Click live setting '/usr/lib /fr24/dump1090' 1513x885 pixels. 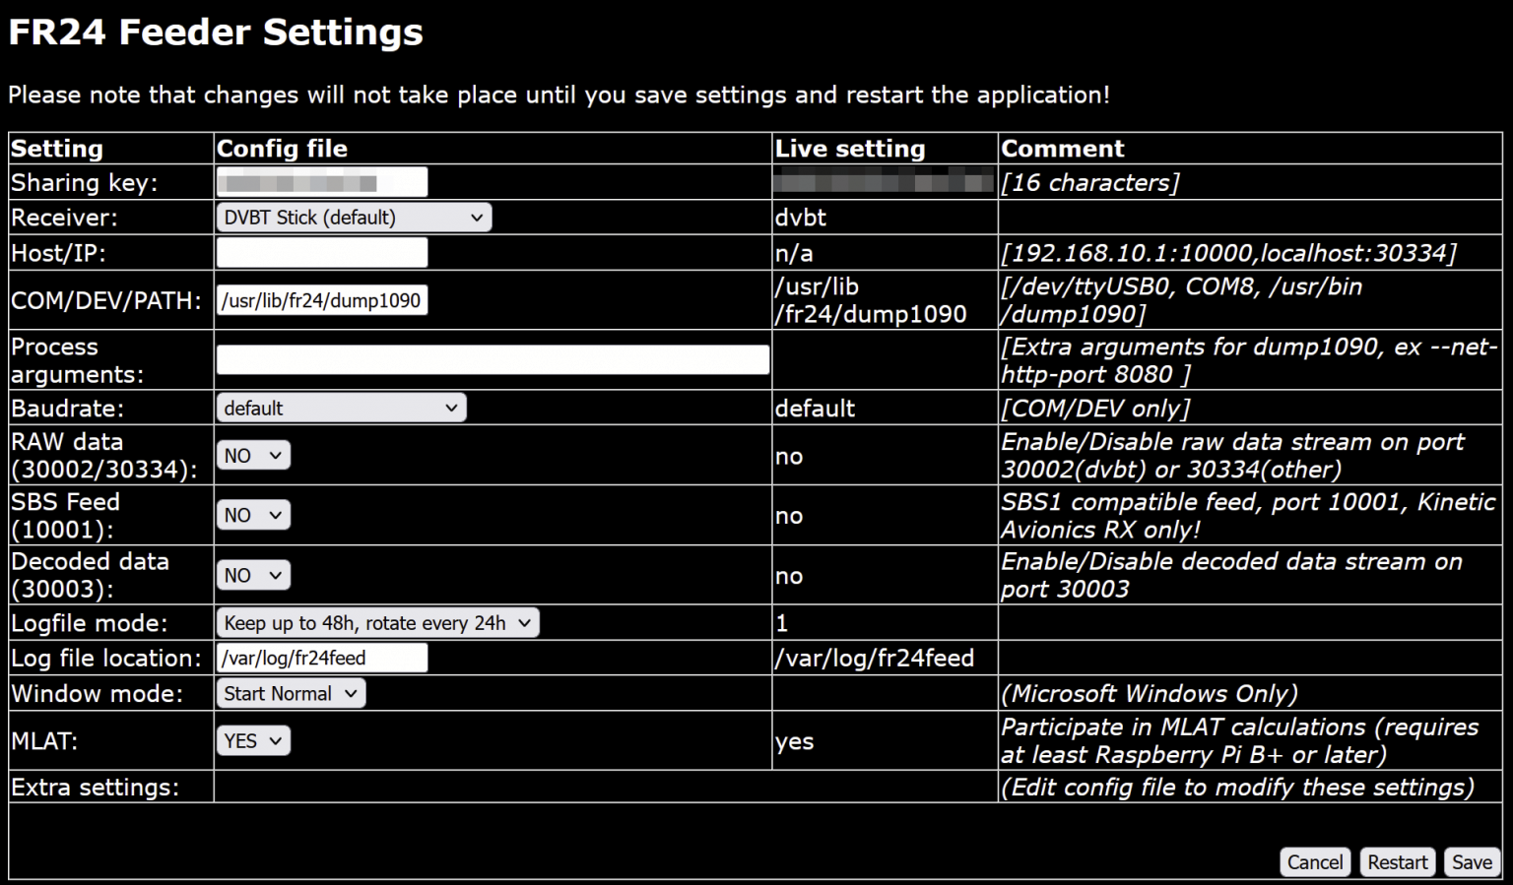871,300
